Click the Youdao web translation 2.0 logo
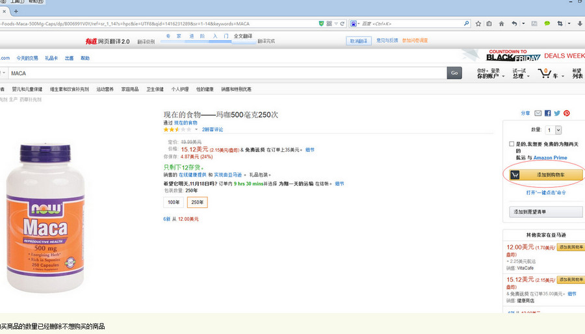Screen dimensions: 585x334 [107, 42]
